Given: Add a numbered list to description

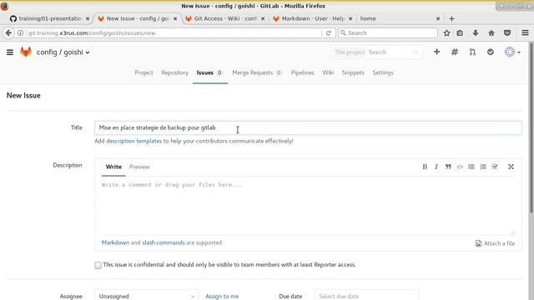Looking at the screenshot, I should [x=483, y=167].
